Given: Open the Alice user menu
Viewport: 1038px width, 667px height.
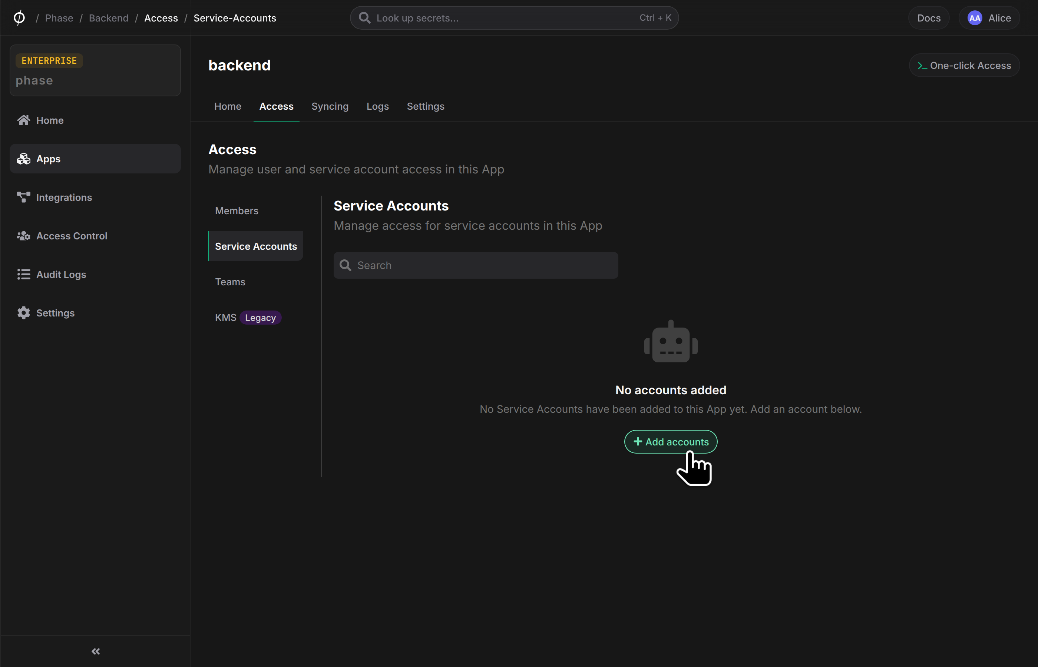Looking at the screenshot, I should pos(989,18).
